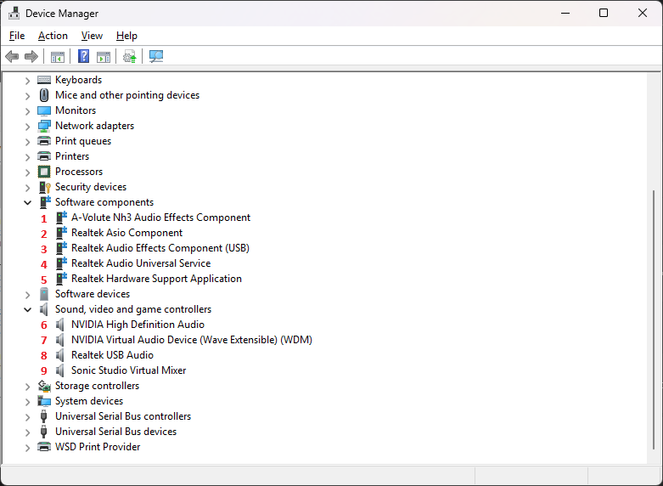Viewport: 663px width, 486px height.
Task: Open the File menu
Action: click(17, 36)
